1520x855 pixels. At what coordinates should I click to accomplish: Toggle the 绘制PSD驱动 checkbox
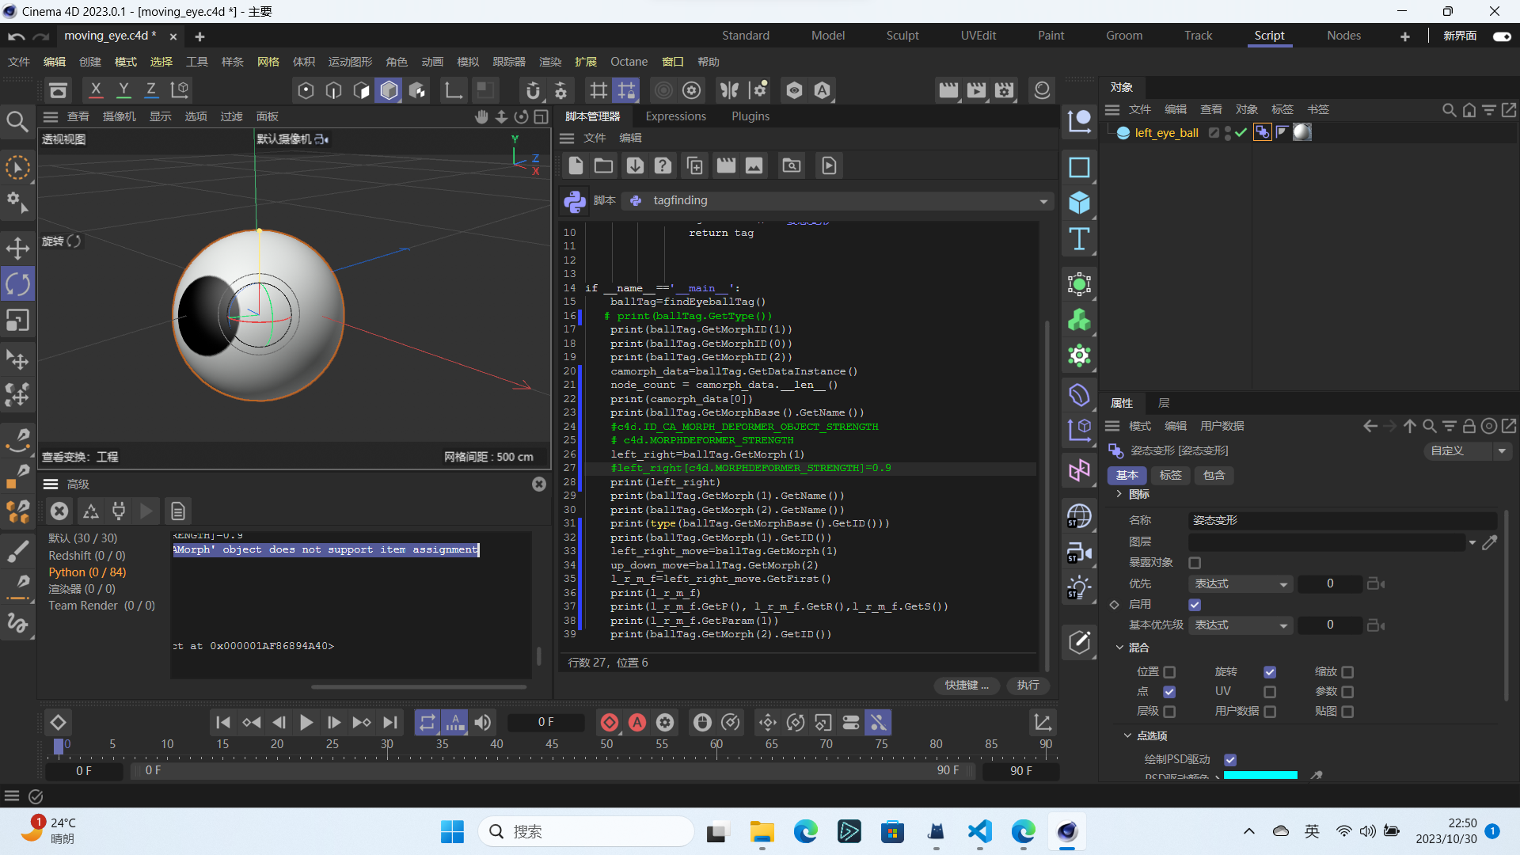1230,760
